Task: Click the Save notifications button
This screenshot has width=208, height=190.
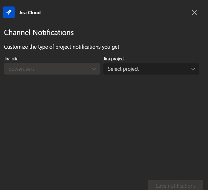Action: 176,185
